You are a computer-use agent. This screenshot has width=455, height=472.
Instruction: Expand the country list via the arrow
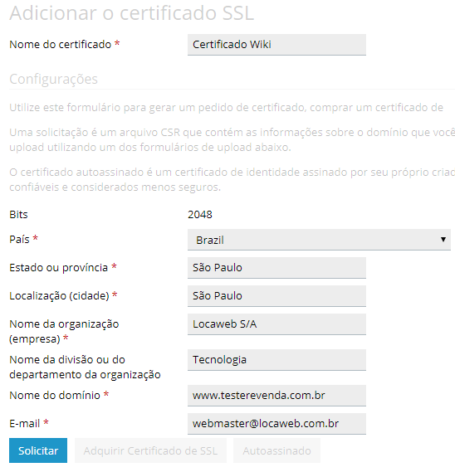click(443, 240)
